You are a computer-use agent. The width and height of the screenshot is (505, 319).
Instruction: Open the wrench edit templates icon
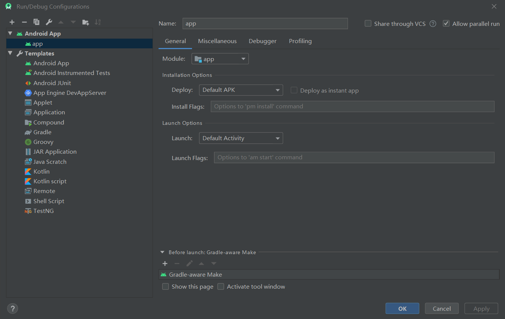click(x=49, y=22)
